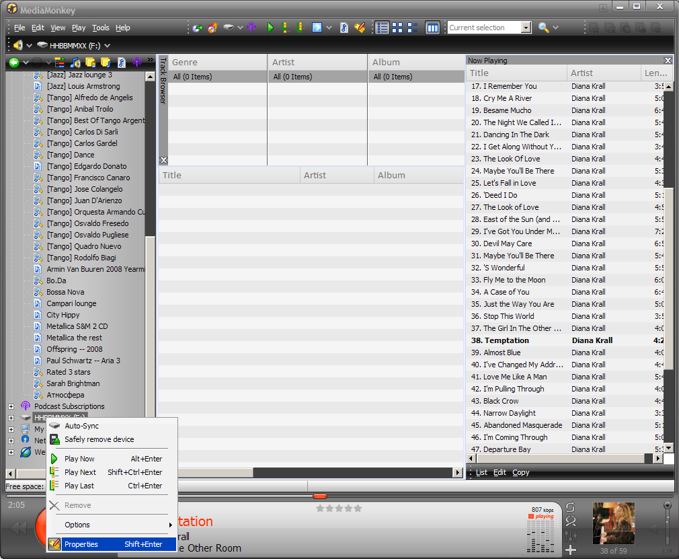Sort Now Playing by Title column header
The height and width of the screenshot is (559, 679).
pos(517,73)
